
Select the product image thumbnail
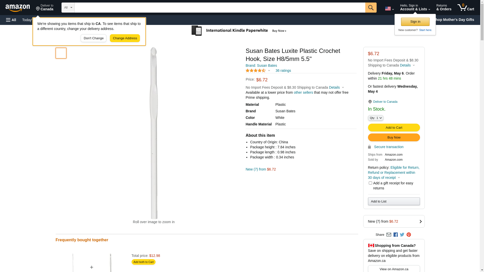coord(61,53)
